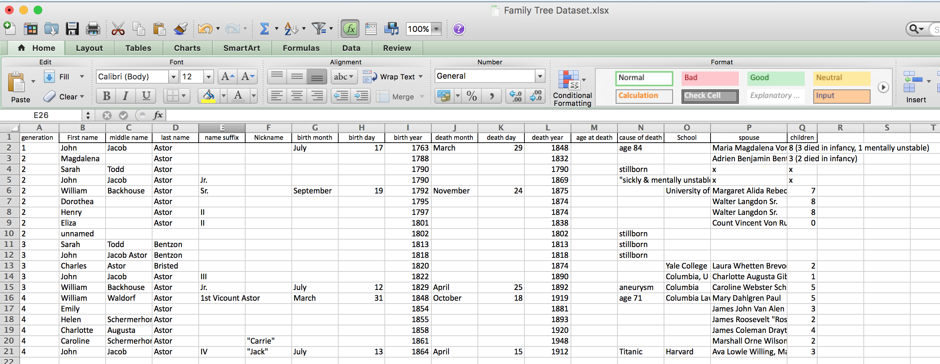Create a new workbook with the New icon

10,28
